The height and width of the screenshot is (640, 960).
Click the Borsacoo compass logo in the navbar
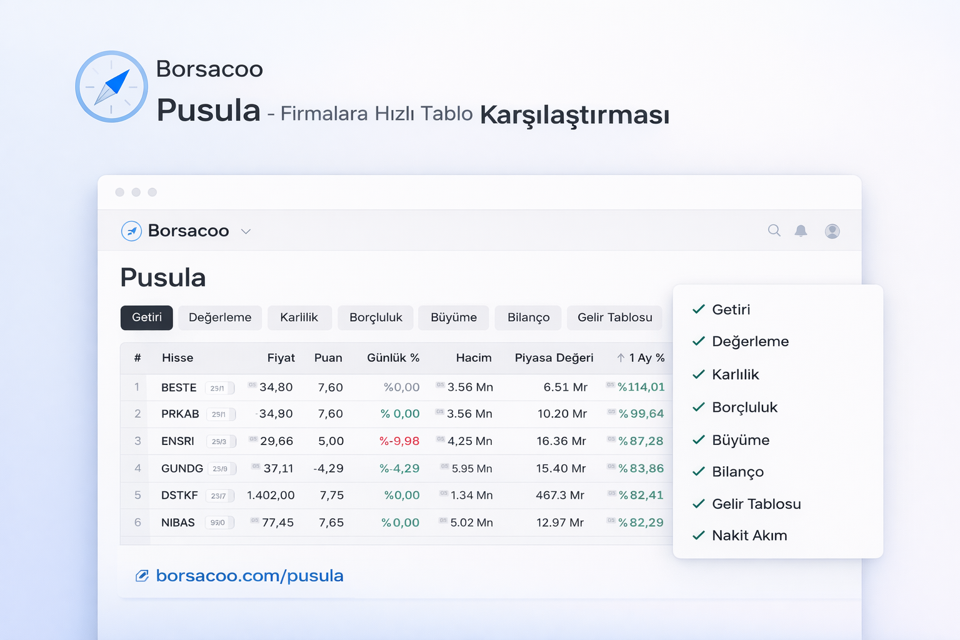pos(131,231)
